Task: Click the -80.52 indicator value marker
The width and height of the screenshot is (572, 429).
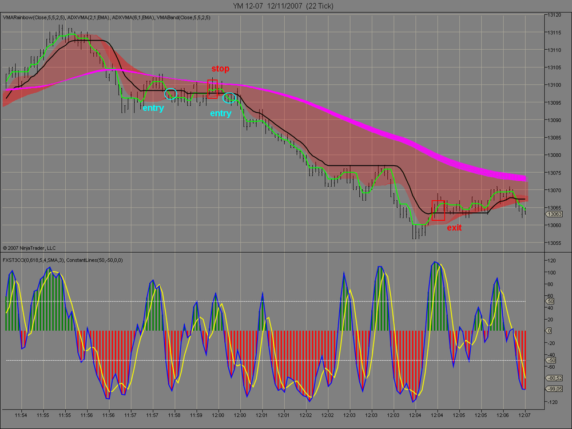Action: (x=554, y=378)
